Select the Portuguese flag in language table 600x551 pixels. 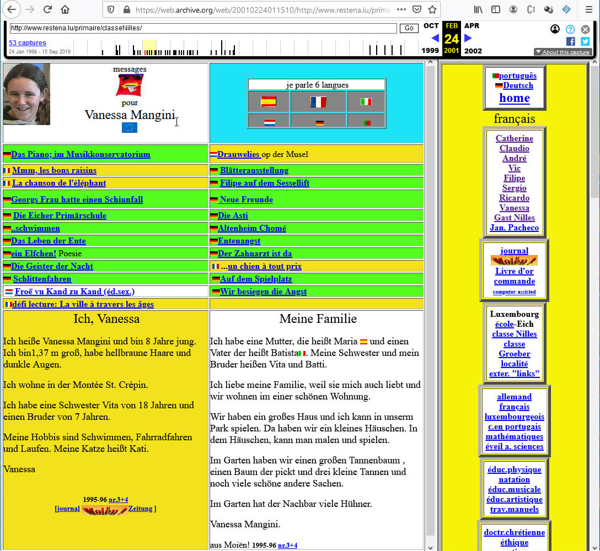pyautogui.click(x=367, y=123)
